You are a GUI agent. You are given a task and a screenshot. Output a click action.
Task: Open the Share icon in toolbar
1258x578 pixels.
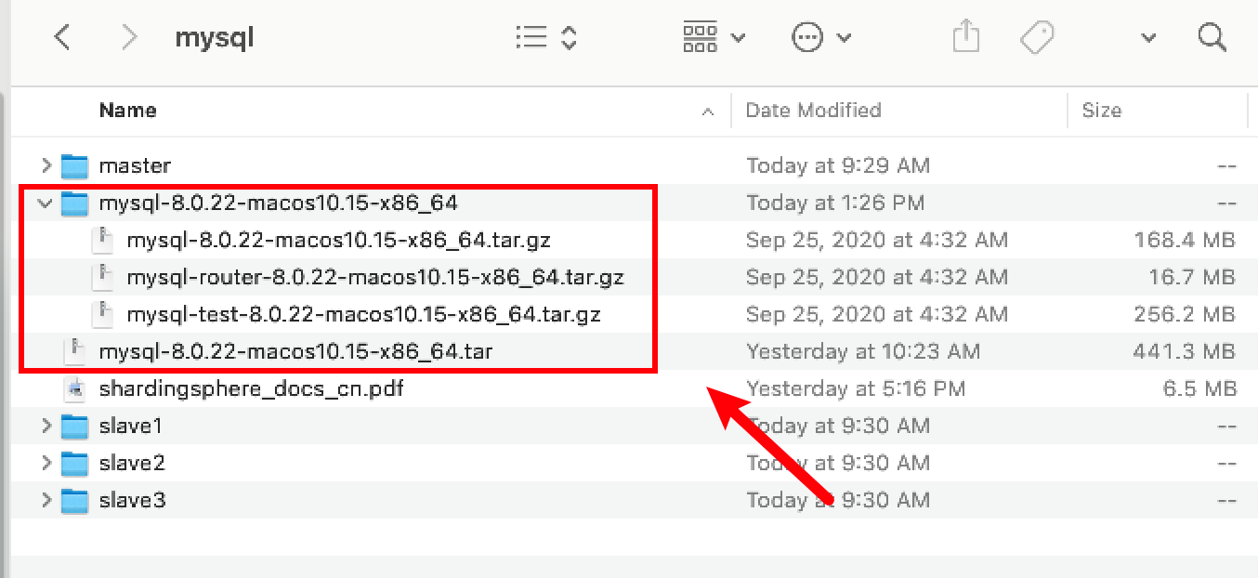(x=966, y=37)
